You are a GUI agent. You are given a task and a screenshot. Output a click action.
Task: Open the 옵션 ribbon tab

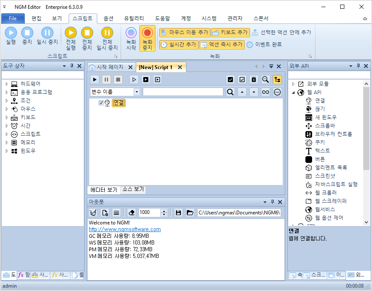[x=108, y=18]
